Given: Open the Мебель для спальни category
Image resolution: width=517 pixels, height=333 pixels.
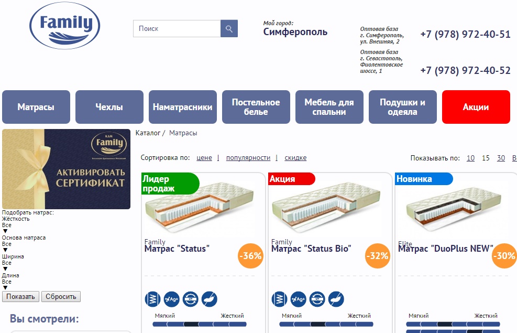Looking at the screenshot, I should coord(329,107).
